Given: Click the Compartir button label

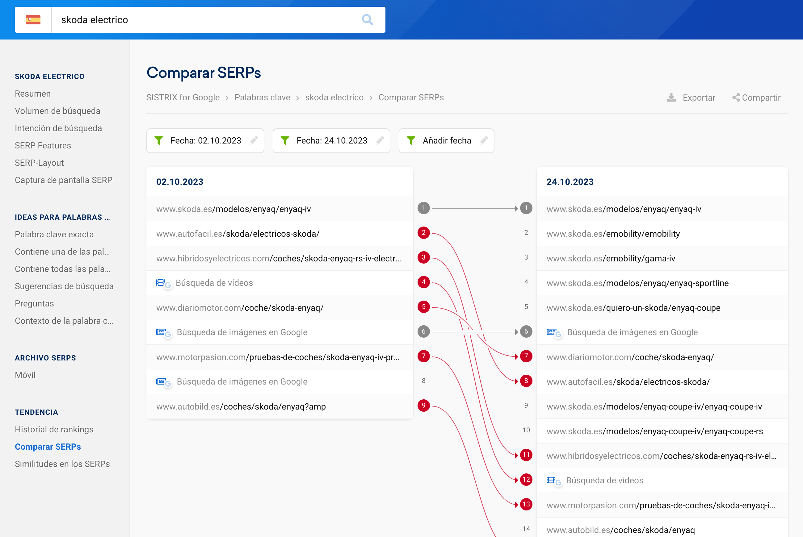Looking at the screenshot, I should (x=761, y=98).
